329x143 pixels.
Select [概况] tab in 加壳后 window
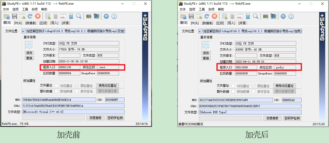[184, 23]
